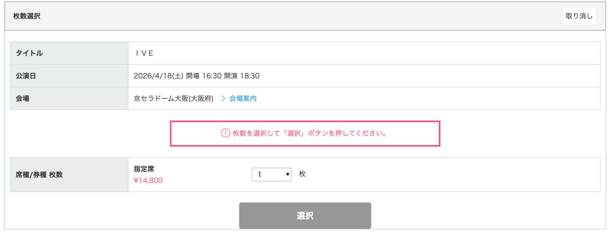Click the タイトル row label
Image resolution: width=613 pixels, height=235 pixels.
[30, 53]
